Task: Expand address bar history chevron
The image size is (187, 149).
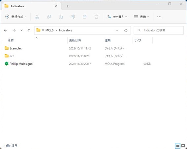Action: click(117, 30)
